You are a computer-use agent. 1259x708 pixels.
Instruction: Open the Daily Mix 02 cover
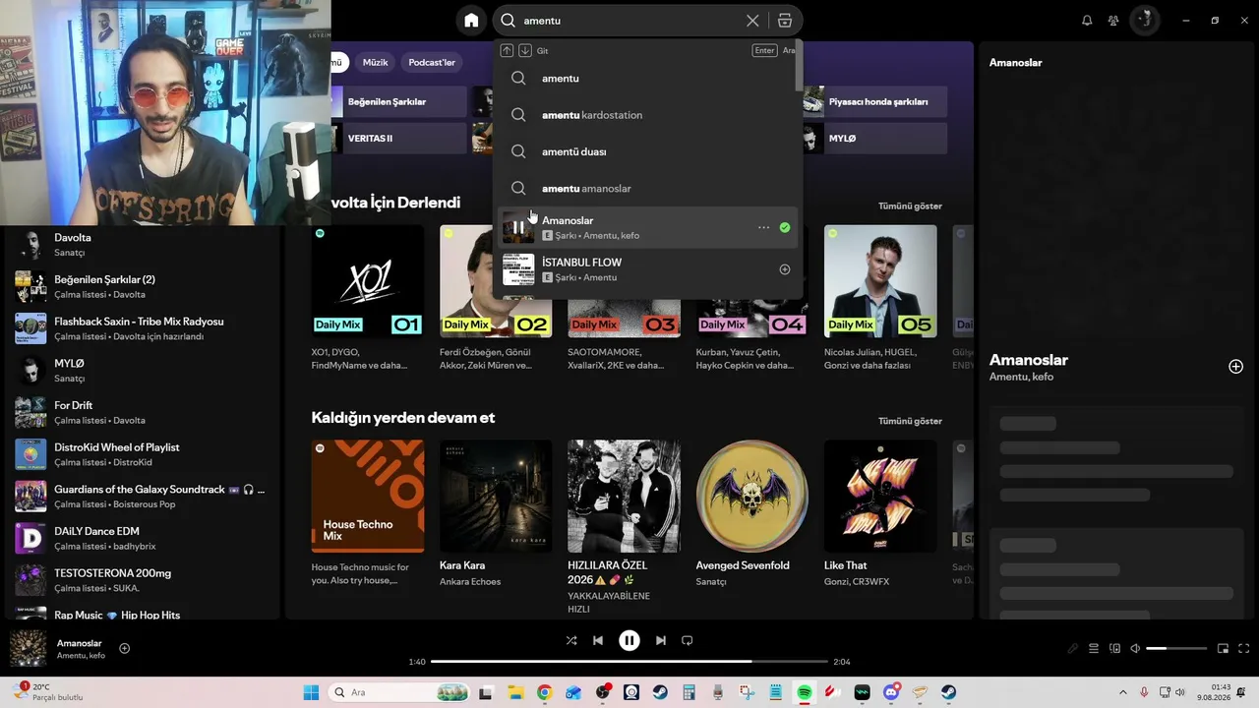click(496, 281)
